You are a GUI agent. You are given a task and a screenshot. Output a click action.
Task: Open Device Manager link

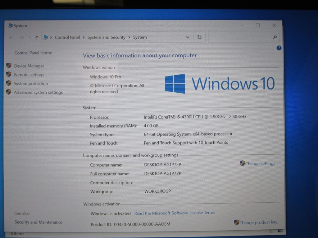tap(29, 66)
